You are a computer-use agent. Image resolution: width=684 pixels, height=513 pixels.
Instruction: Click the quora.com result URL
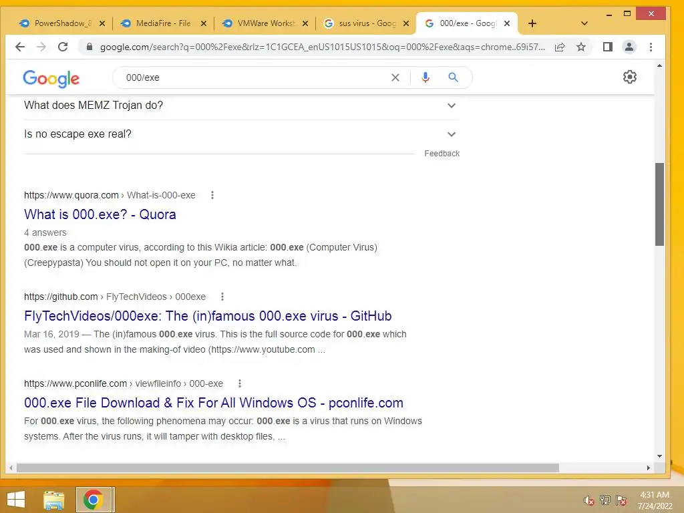(x=110, y=196)
